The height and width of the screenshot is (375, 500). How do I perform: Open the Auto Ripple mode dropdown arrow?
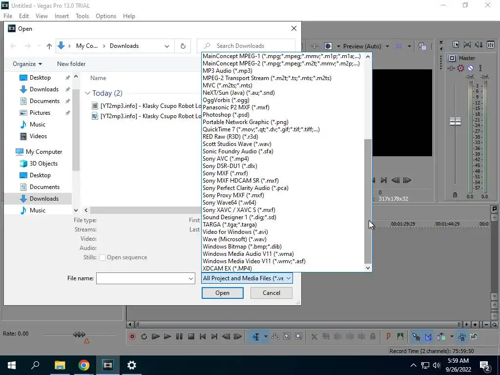[x=452, y=336]
